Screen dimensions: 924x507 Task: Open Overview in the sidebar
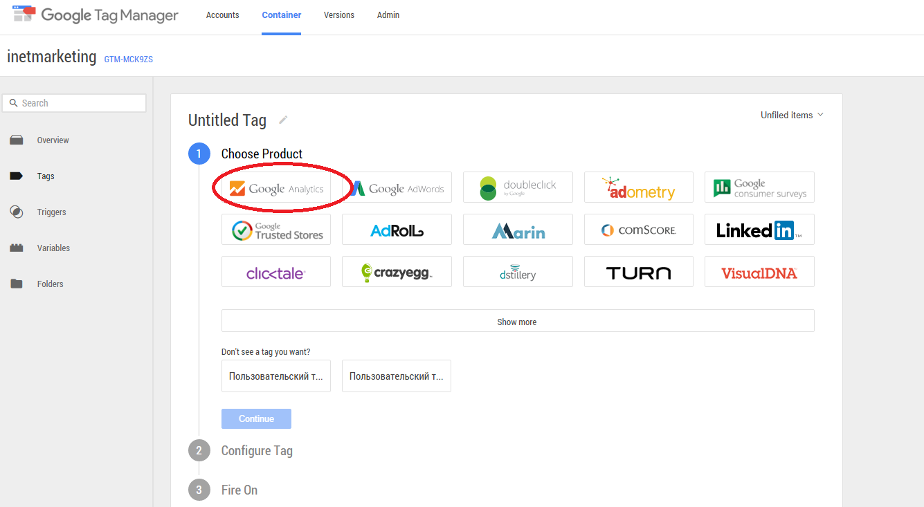coord(53,140)
